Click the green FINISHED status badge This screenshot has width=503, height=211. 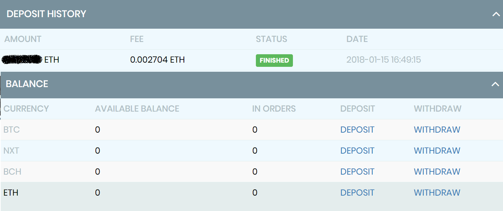point(274,60)
